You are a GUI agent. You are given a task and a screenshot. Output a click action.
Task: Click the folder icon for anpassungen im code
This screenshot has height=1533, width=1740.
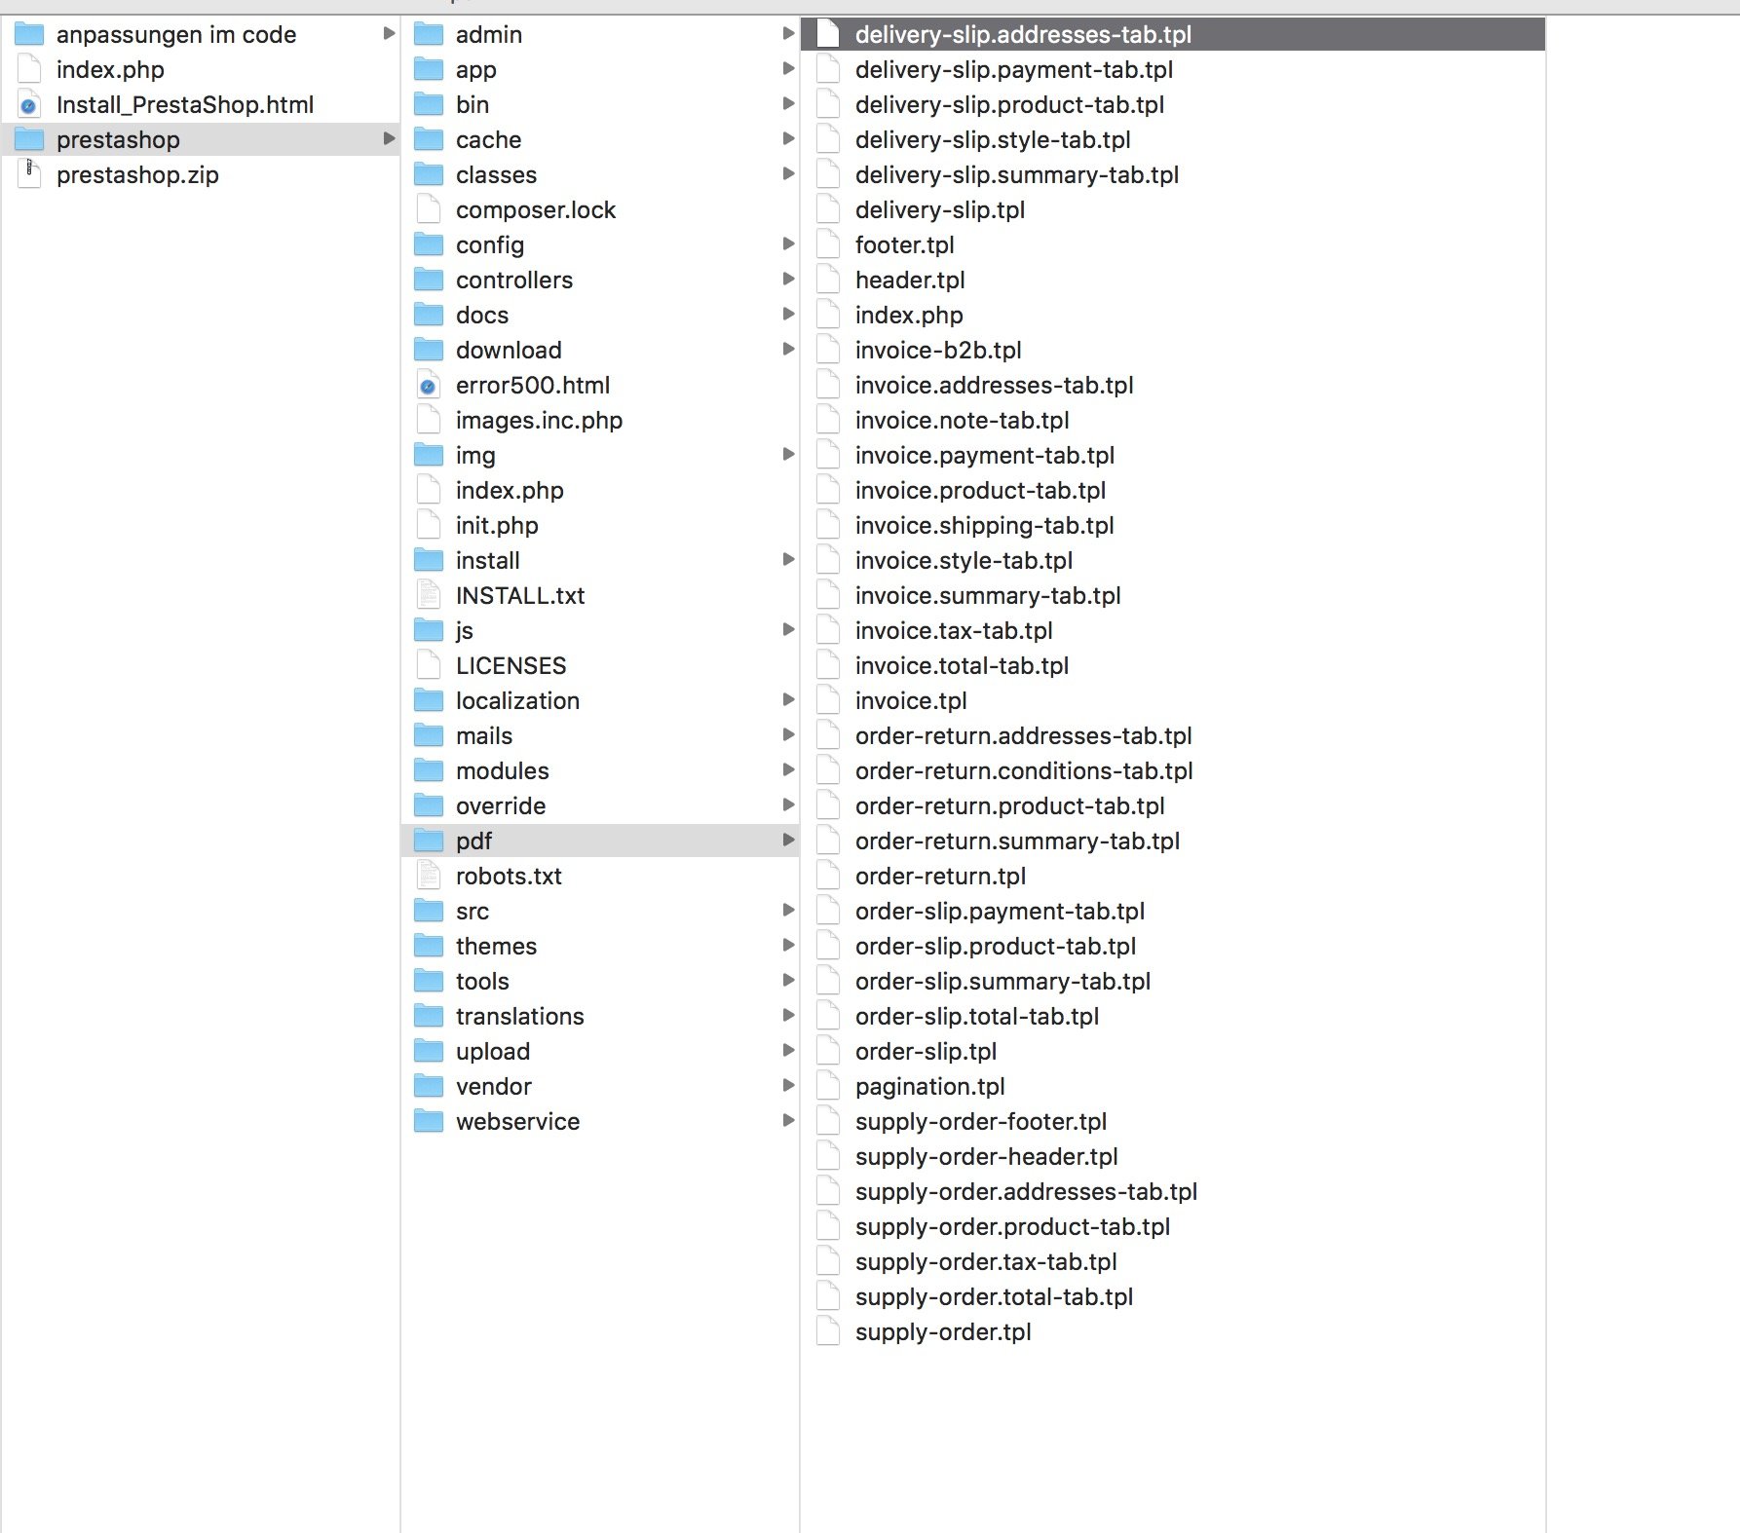(x=29, y=35)
